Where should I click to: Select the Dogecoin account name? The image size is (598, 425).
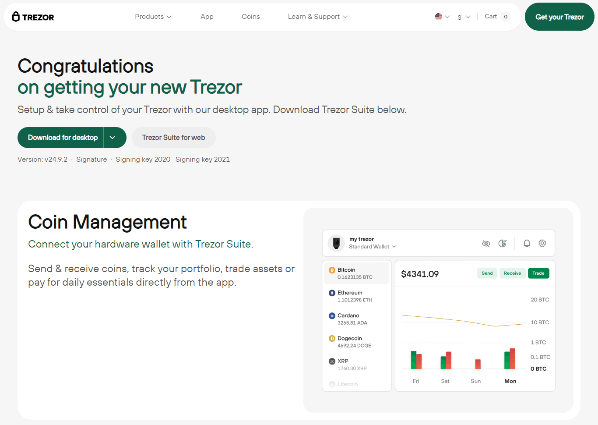click(350, 338)
